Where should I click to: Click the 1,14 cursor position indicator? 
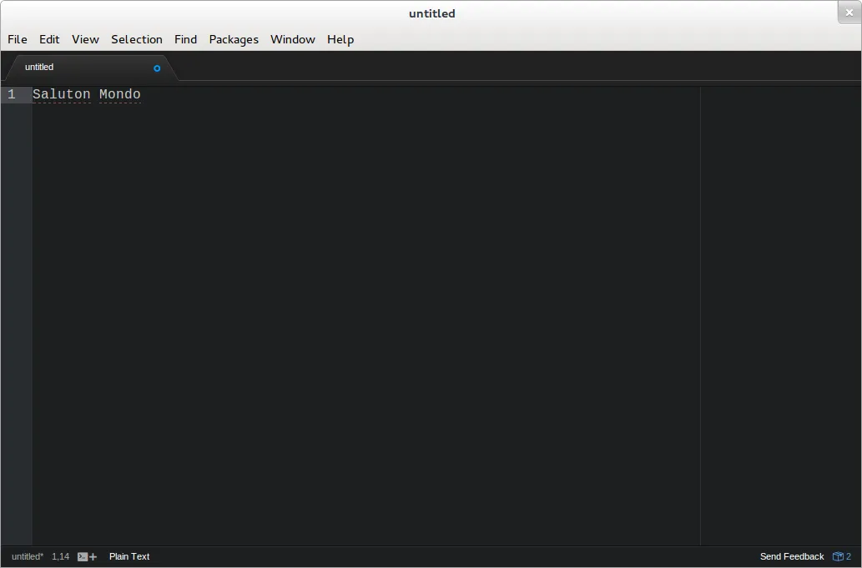(60, 556)
